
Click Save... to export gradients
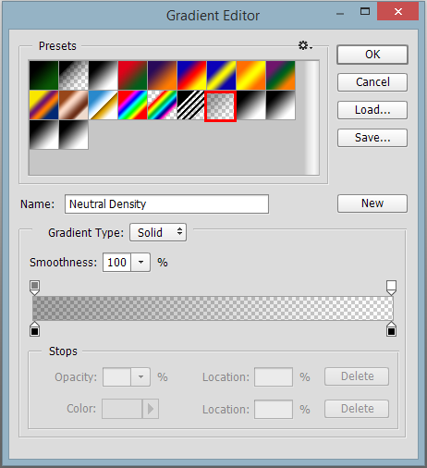click(372, 138)
